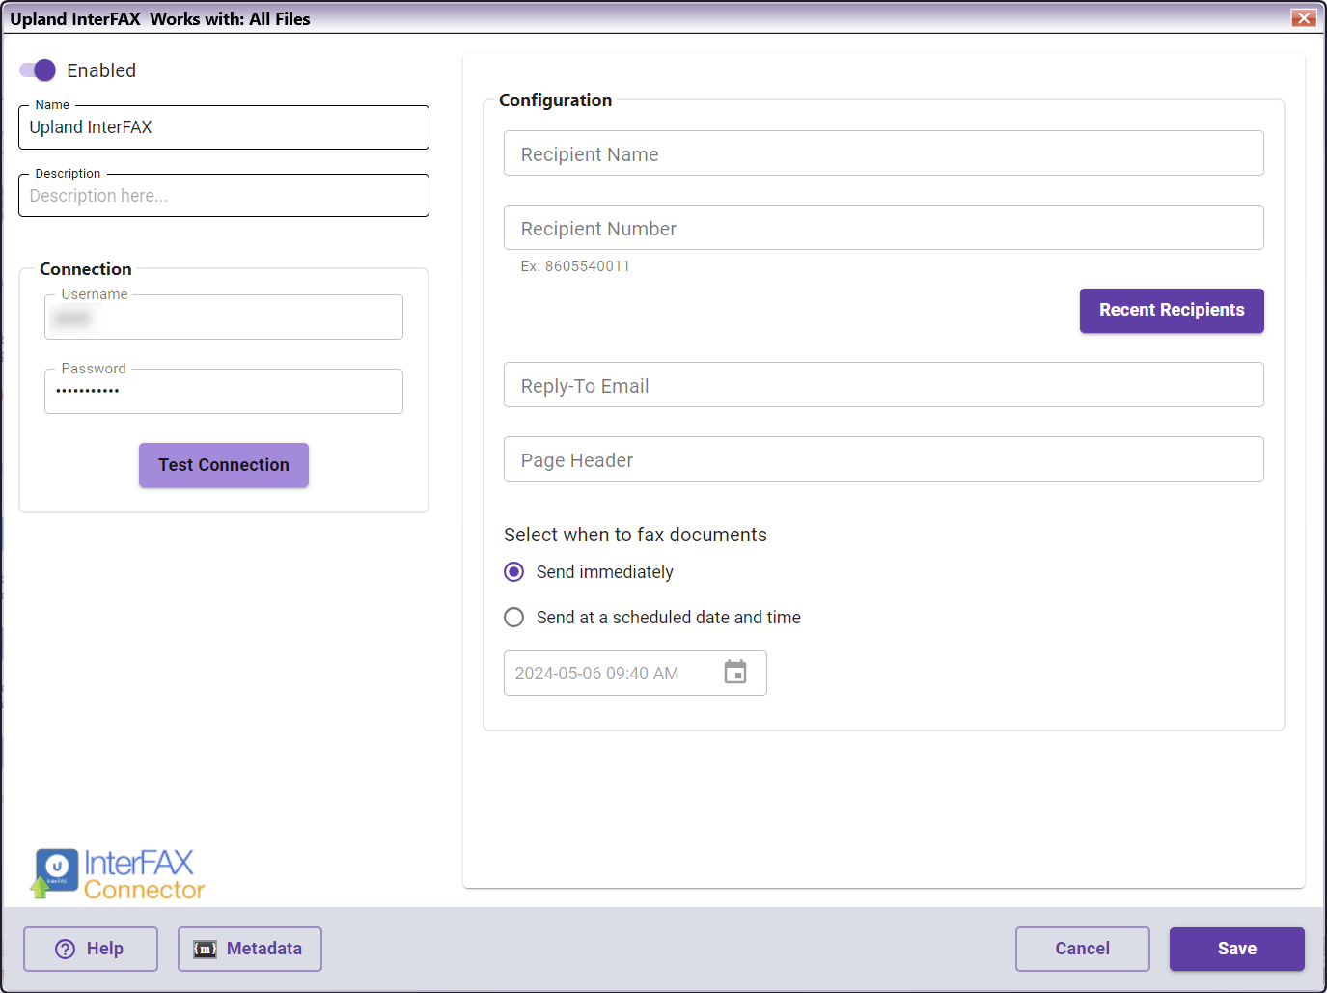Click the 'Select when to fax documents' label
1327x993 pixels.
pos(635,535)
